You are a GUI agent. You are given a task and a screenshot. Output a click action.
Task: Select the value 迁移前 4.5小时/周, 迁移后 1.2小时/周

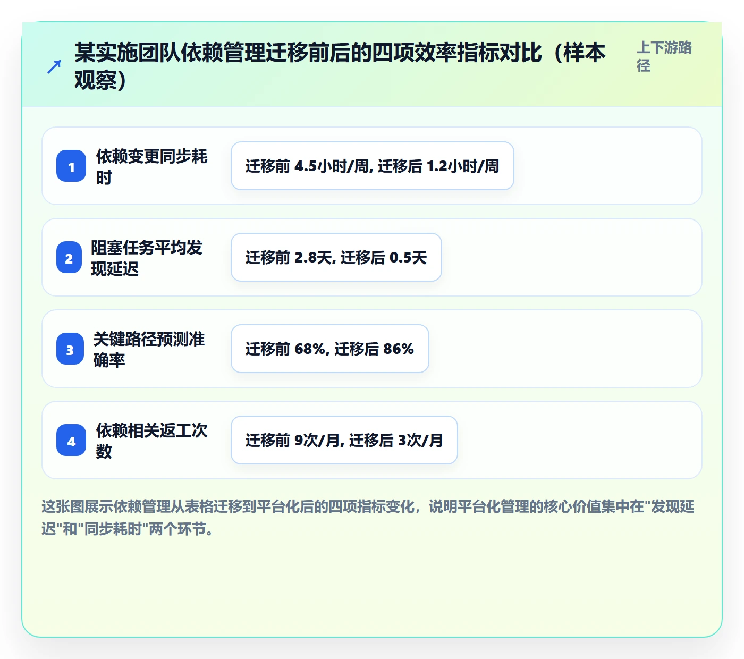373,166
